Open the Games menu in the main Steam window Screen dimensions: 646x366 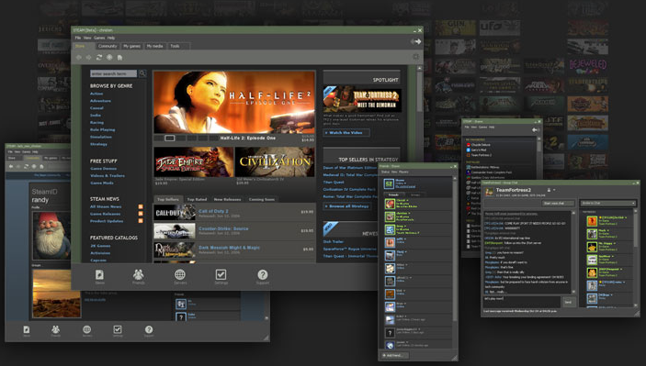pos(99,38)
